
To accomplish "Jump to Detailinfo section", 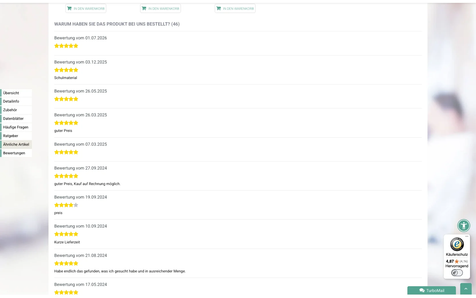I will pyautogui.click(x=16, y=101).
